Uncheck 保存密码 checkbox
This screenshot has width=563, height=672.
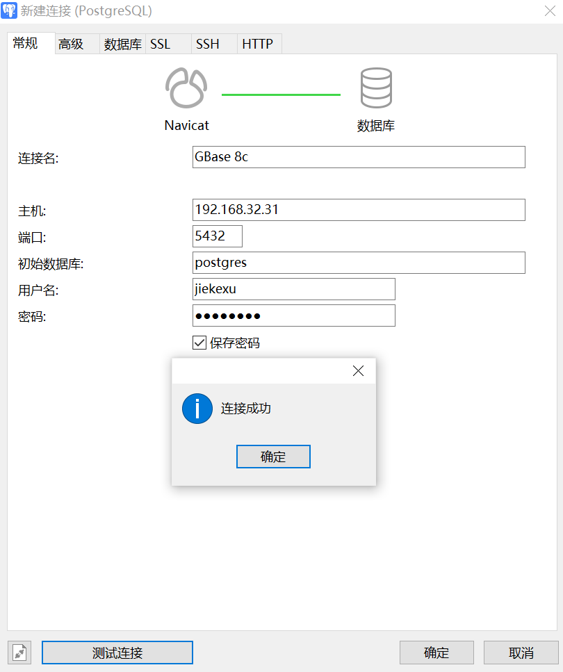(x=199, y=343)
